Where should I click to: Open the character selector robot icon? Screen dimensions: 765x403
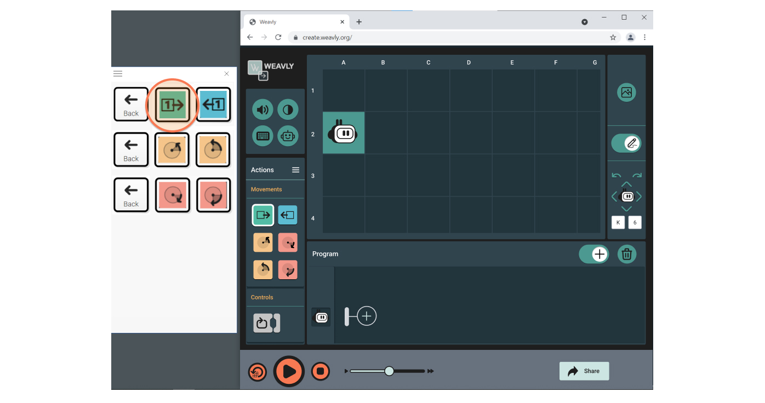click(287, 136)
